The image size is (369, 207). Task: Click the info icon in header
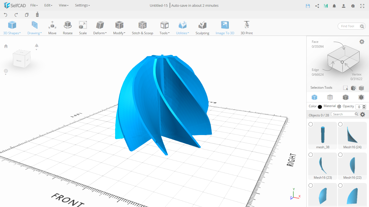(353, 6)
